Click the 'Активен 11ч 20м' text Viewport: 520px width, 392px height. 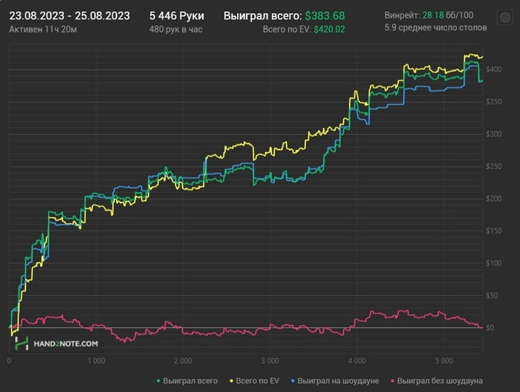pyautogui.click(x=43, y=30)
